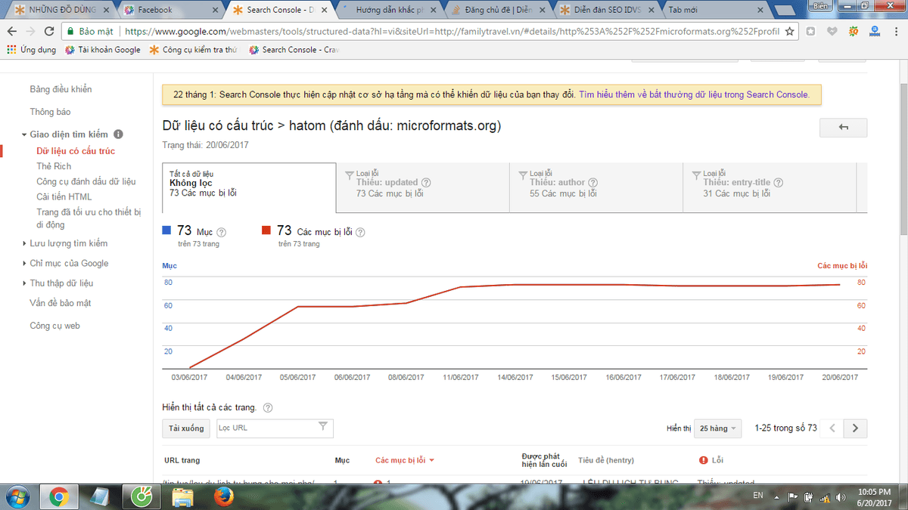This screenshot has height=510, width=908.
Task: Open the 25 hàng rows dropdown
Action: pos(717,428)
